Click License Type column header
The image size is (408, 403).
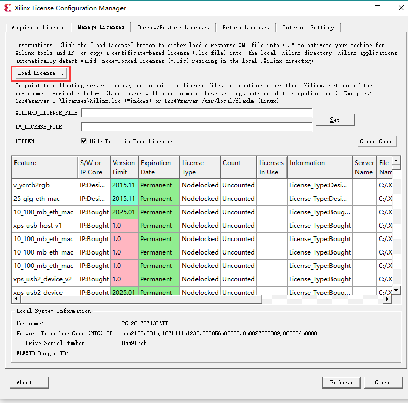(200, 168)
